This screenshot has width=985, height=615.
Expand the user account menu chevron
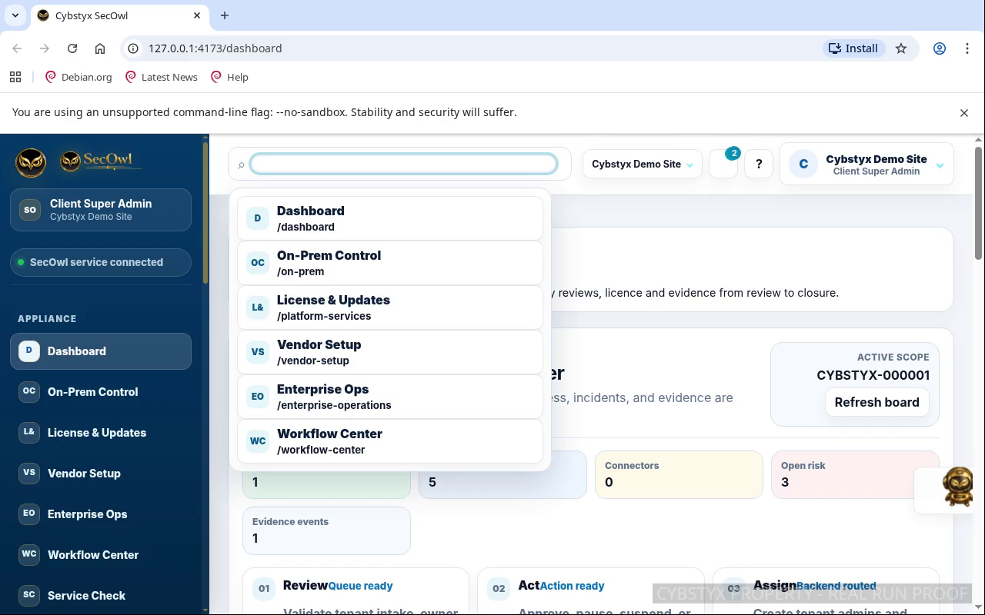tap(940, 165)
